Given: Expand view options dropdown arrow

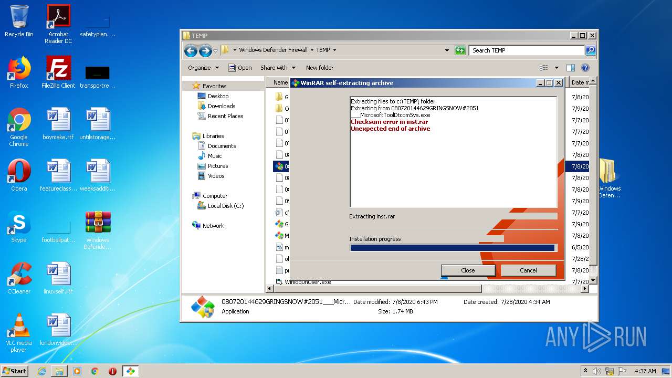Looking at the screenshot, I should tap(556, 68).
